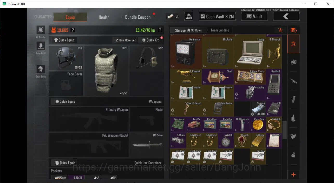Select the highlighted all-items category icon
This screenshot has width=334, height=183.
pyautogui.click(x=293, y=44)
